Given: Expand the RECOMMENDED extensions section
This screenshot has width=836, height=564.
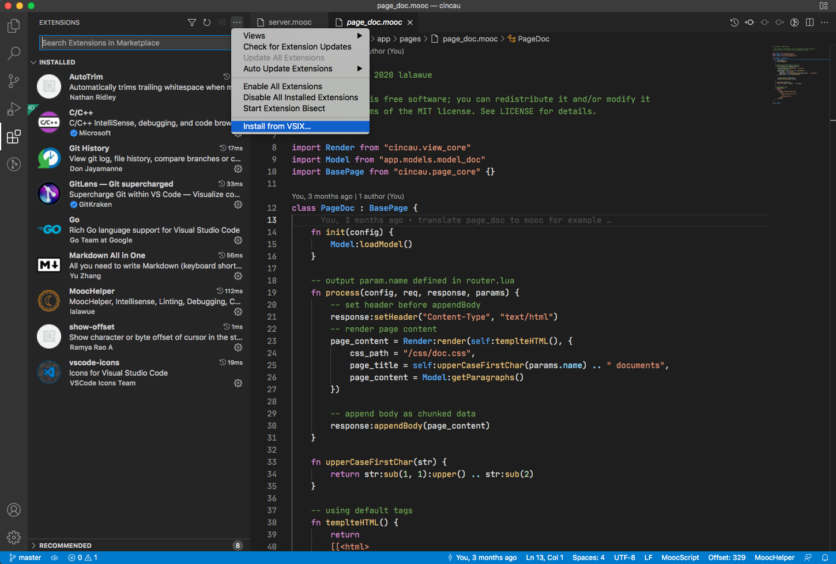Looking at the screenshot, I should (x=139, y=546).
